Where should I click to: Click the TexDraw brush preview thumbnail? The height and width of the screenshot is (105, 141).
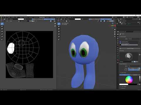coord(129,56)
